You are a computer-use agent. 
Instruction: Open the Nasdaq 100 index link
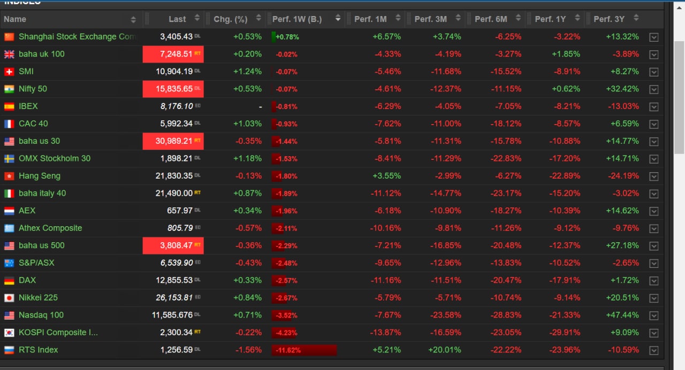(x=41, y=315)
